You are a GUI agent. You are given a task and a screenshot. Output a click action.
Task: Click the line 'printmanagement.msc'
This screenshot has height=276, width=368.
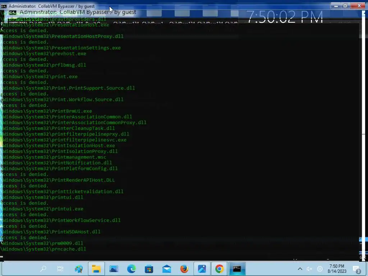point(55,157)
